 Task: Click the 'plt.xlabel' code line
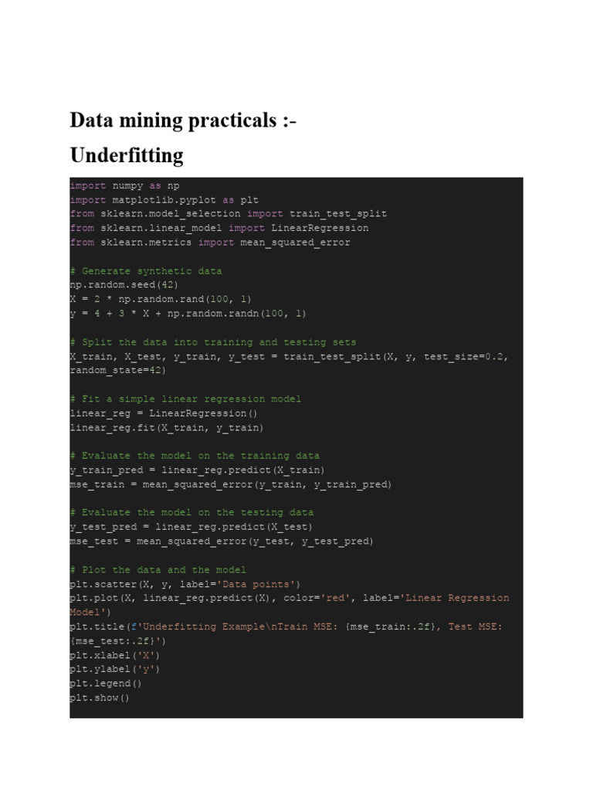tap(115, 654)
